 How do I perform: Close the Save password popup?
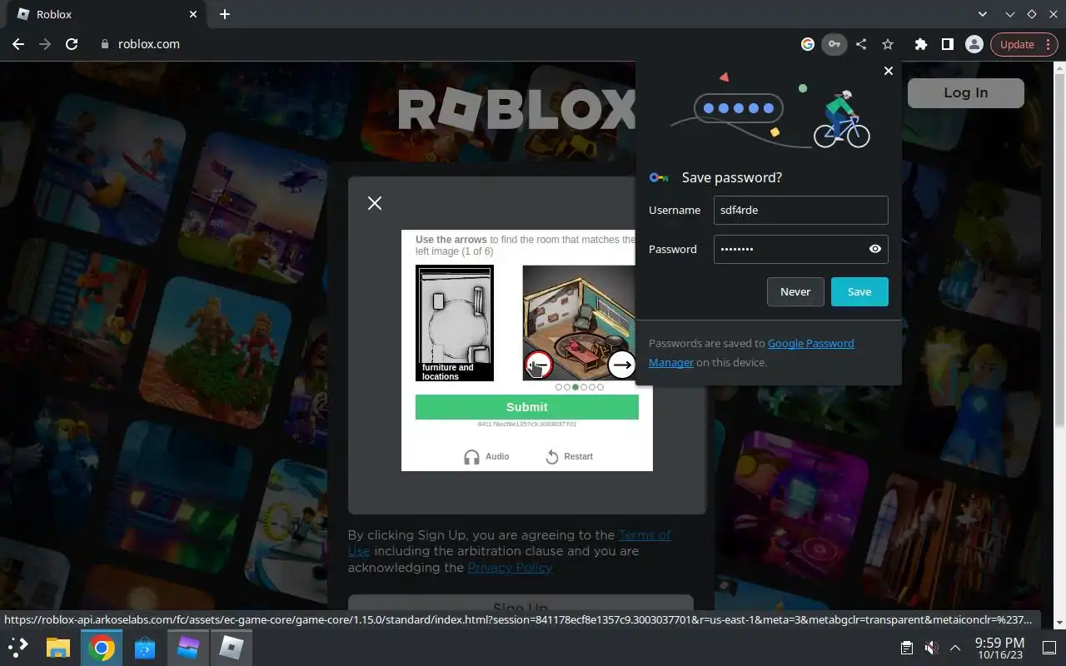click(888, 71)
